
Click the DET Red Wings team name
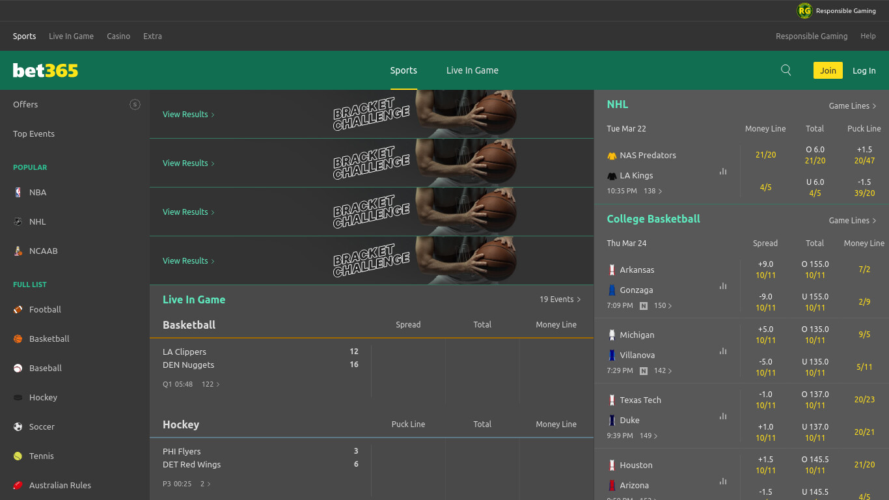[x=191, y=464]
